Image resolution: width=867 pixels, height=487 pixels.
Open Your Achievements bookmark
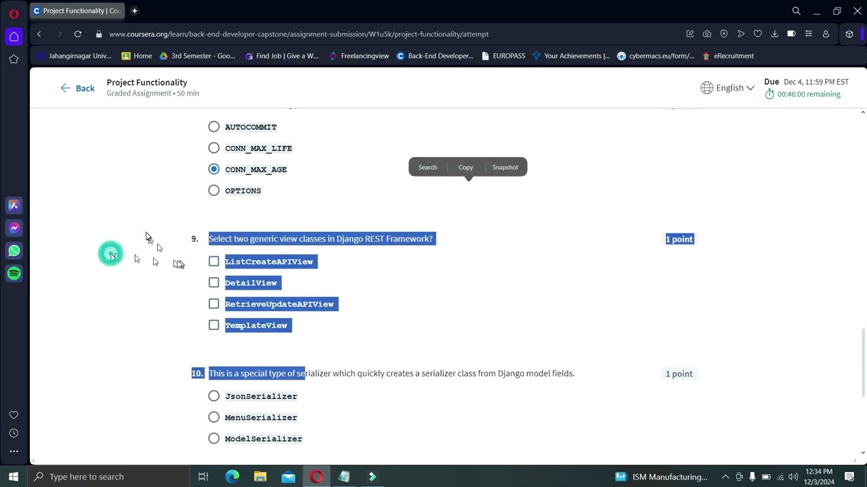[x=571, y=56]
